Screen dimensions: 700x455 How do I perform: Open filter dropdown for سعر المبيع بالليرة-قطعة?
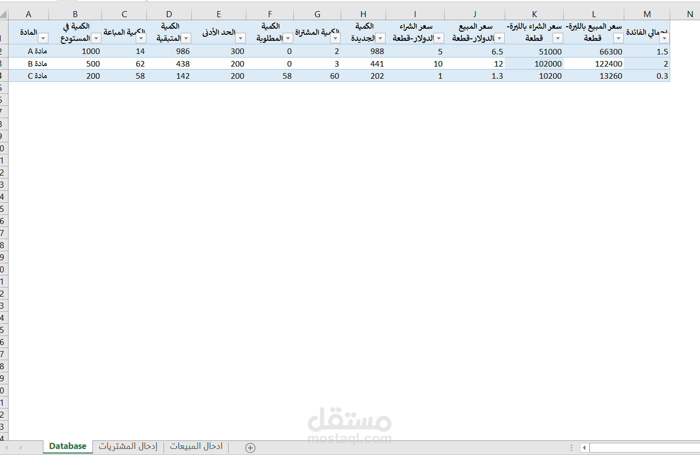pyautogui.click(x=618, y=38)
